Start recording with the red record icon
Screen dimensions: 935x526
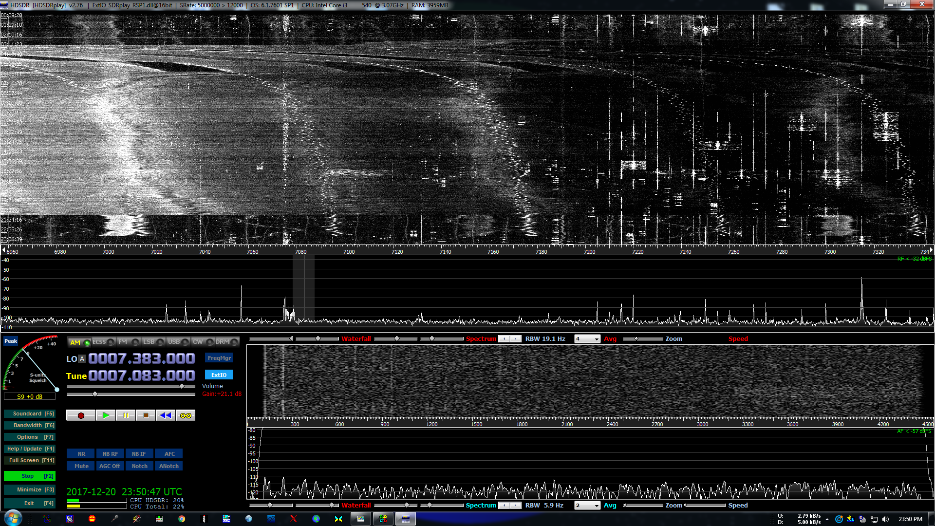click(x=80, y=415)
